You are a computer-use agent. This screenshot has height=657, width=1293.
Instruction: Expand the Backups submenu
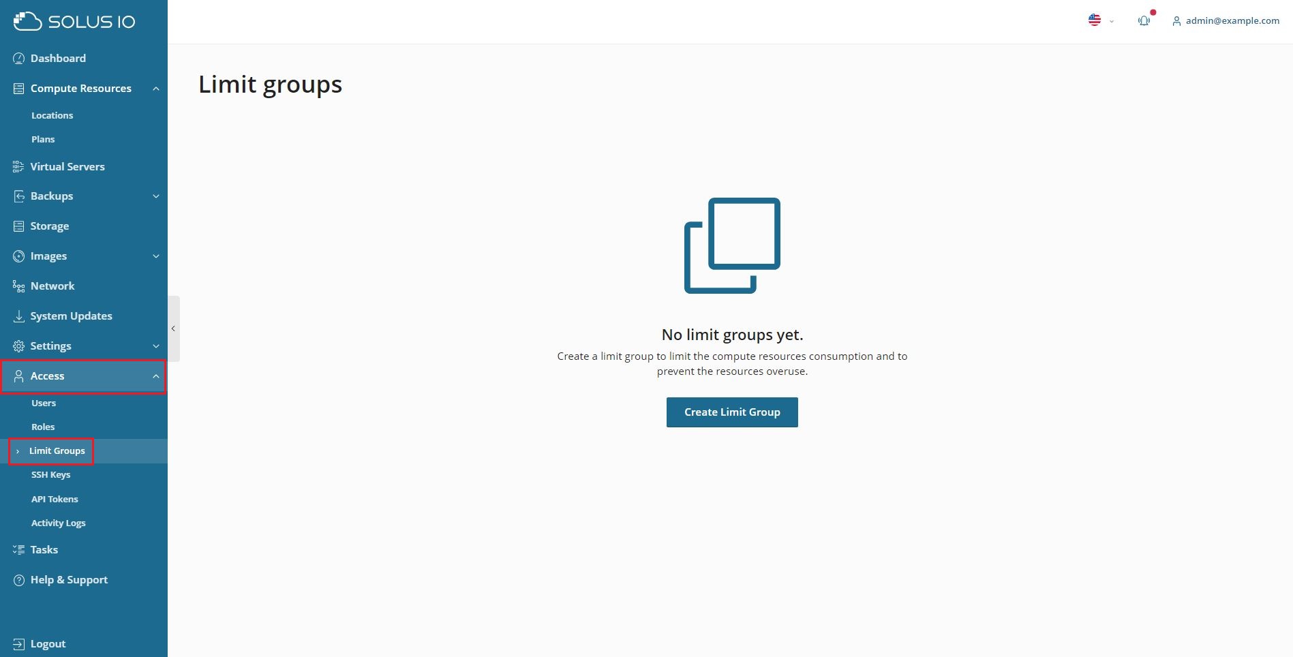156,196
